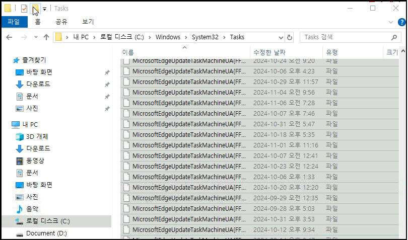The height and width of the screenshot is (240, 408).
Task: Select file modified 2024-10-18 오후 5:35
Action: [x=260, y=135]
